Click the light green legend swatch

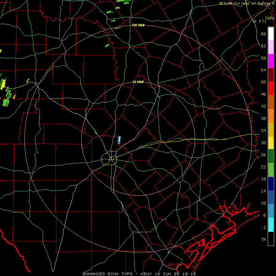pos(271,170)
